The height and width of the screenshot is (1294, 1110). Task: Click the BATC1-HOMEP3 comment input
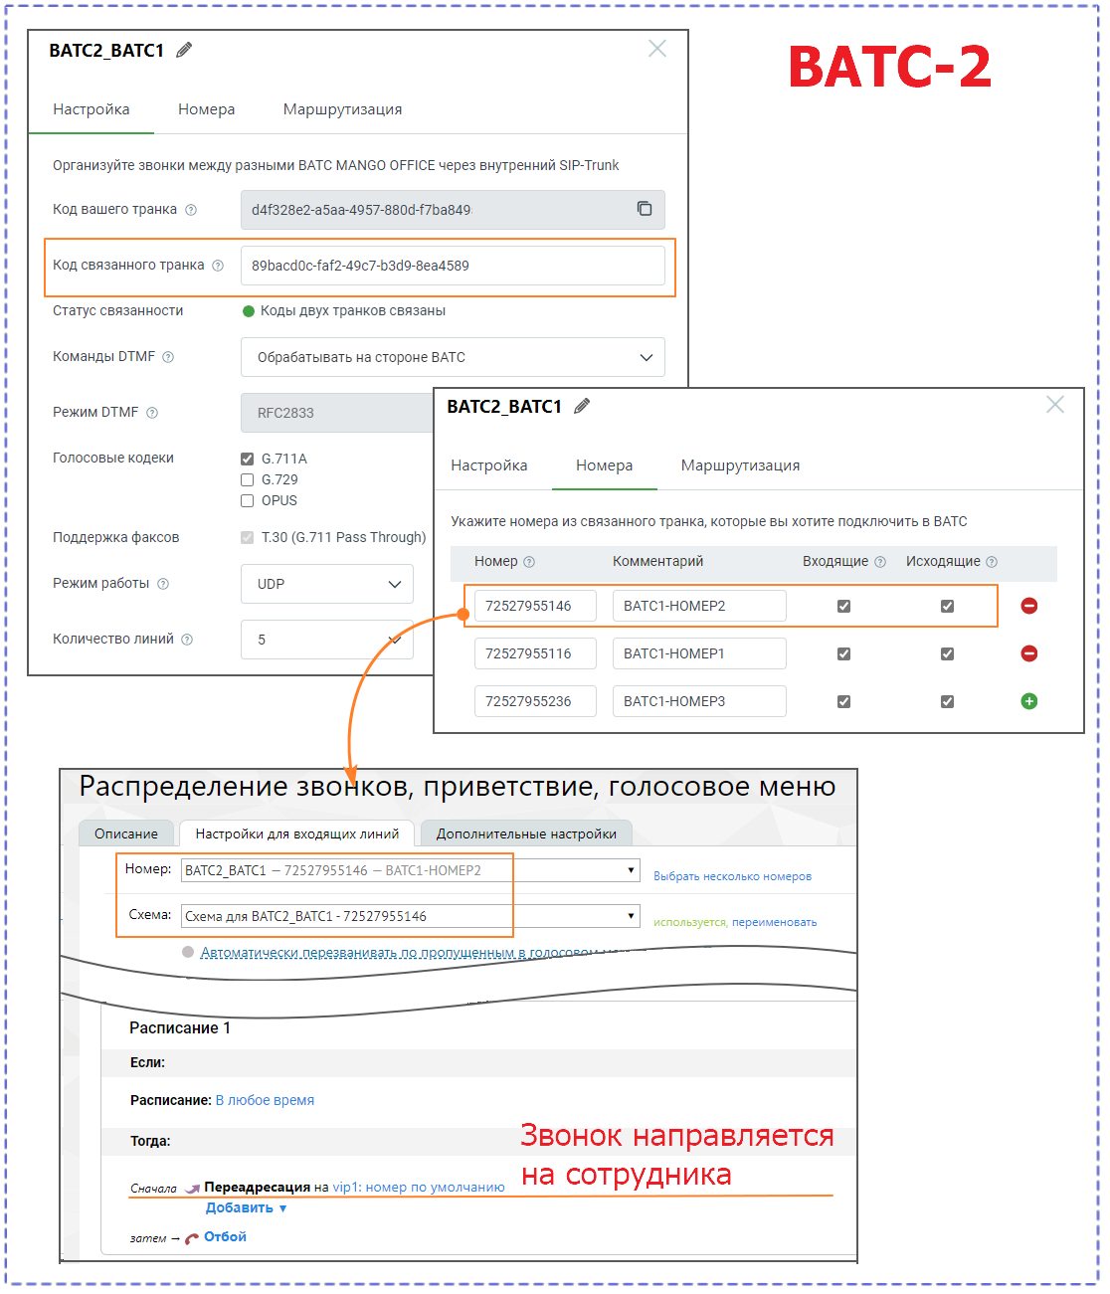click(x=699, y=701)
